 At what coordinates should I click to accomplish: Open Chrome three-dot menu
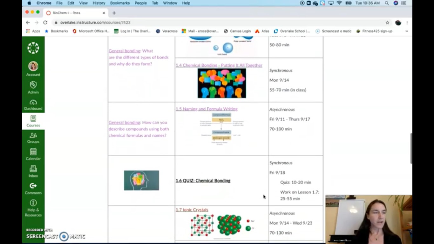407,23
